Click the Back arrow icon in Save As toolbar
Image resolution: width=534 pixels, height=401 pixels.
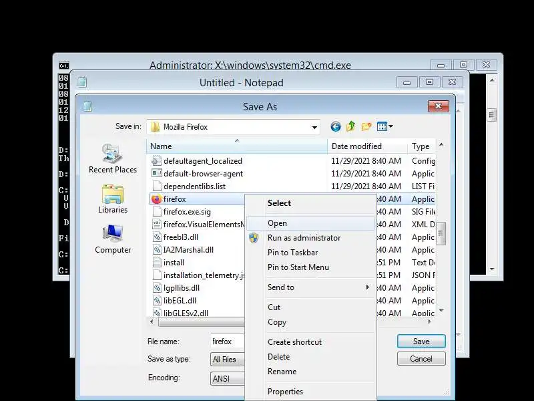click(x=336, y=127)
